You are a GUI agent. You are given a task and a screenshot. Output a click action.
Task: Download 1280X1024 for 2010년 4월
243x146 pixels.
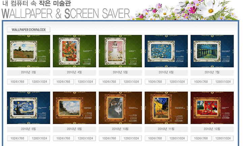point(85,81)
